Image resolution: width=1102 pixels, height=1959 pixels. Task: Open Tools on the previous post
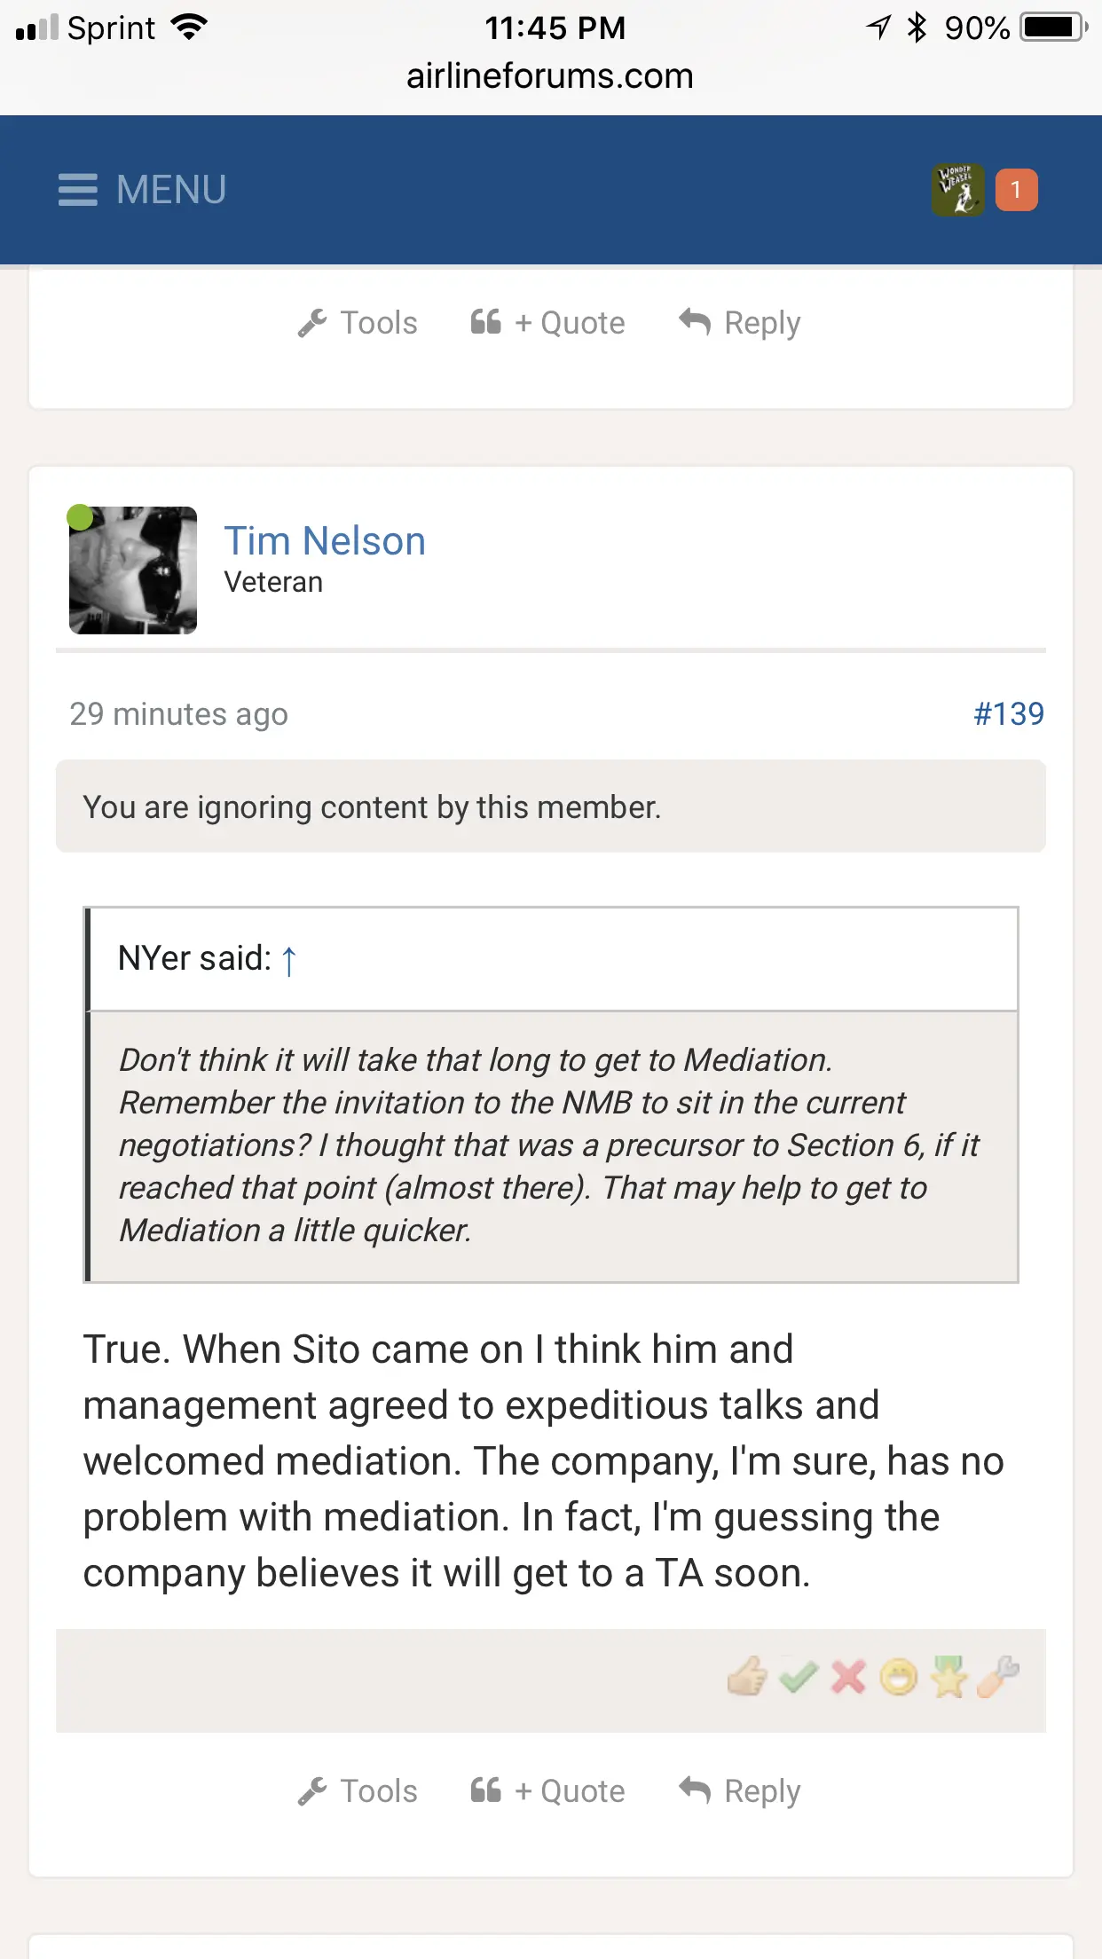click(x=358, y=323)
